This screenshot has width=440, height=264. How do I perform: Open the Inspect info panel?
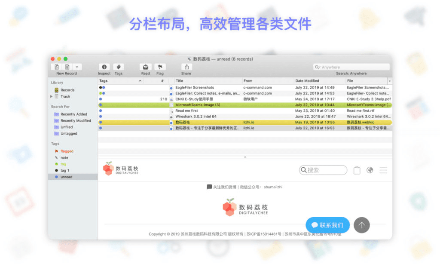(x=104, y=67)
